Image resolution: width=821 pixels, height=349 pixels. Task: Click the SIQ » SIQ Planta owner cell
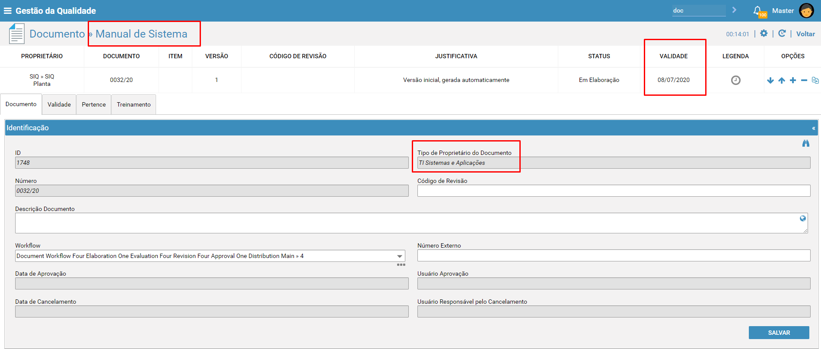[42, 80]
